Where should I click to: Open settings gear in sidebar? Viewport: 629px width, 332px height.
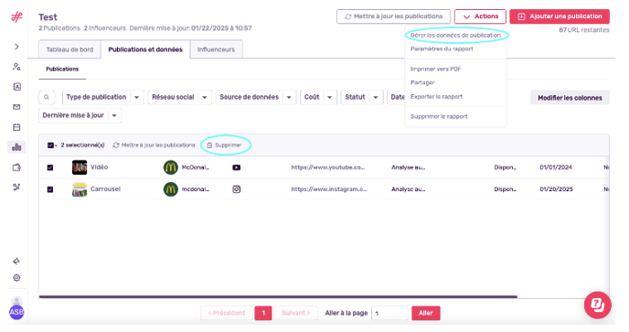pos(16,278)
